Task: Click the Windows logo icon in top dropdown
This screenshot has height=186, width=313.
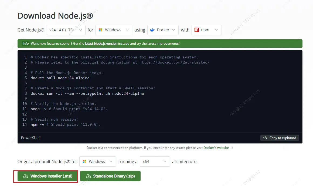Action: point(101,30)
